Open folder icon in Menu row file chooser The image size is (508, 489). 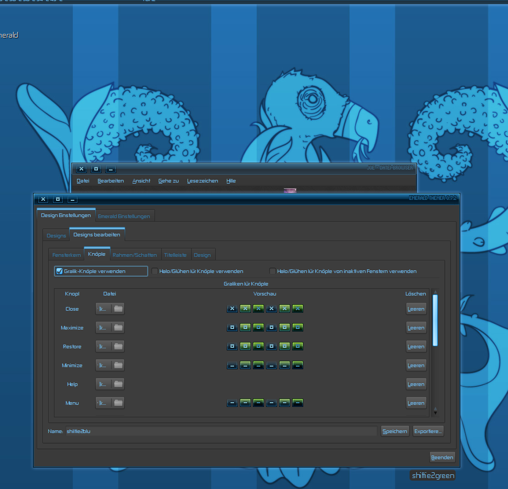pos(118,403)
